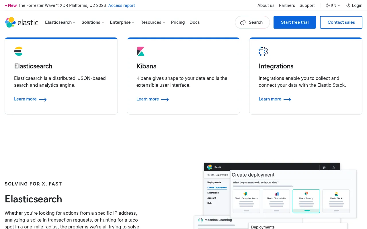Go to the Pricing page

[178, 22]
